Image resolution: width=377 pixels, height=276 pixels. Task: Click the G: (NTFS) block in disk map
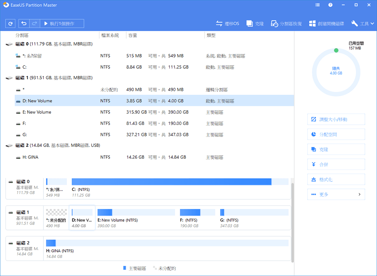254,218
